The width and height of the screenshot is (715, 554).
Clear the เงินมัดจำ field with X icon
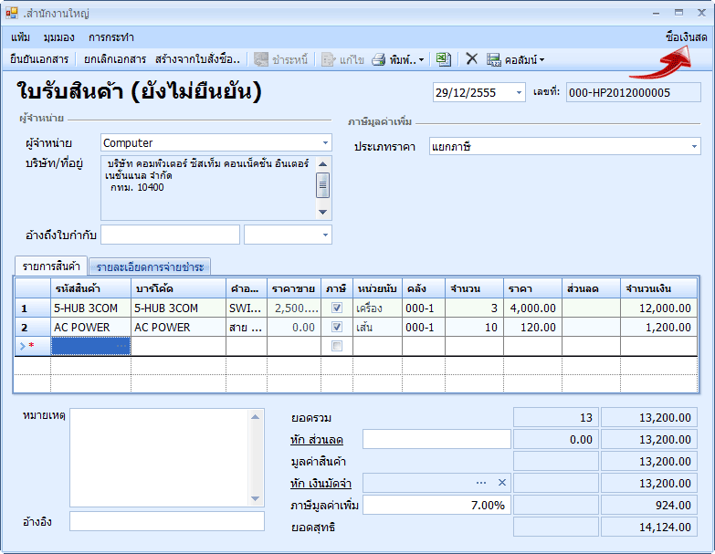tap(501, 482)
